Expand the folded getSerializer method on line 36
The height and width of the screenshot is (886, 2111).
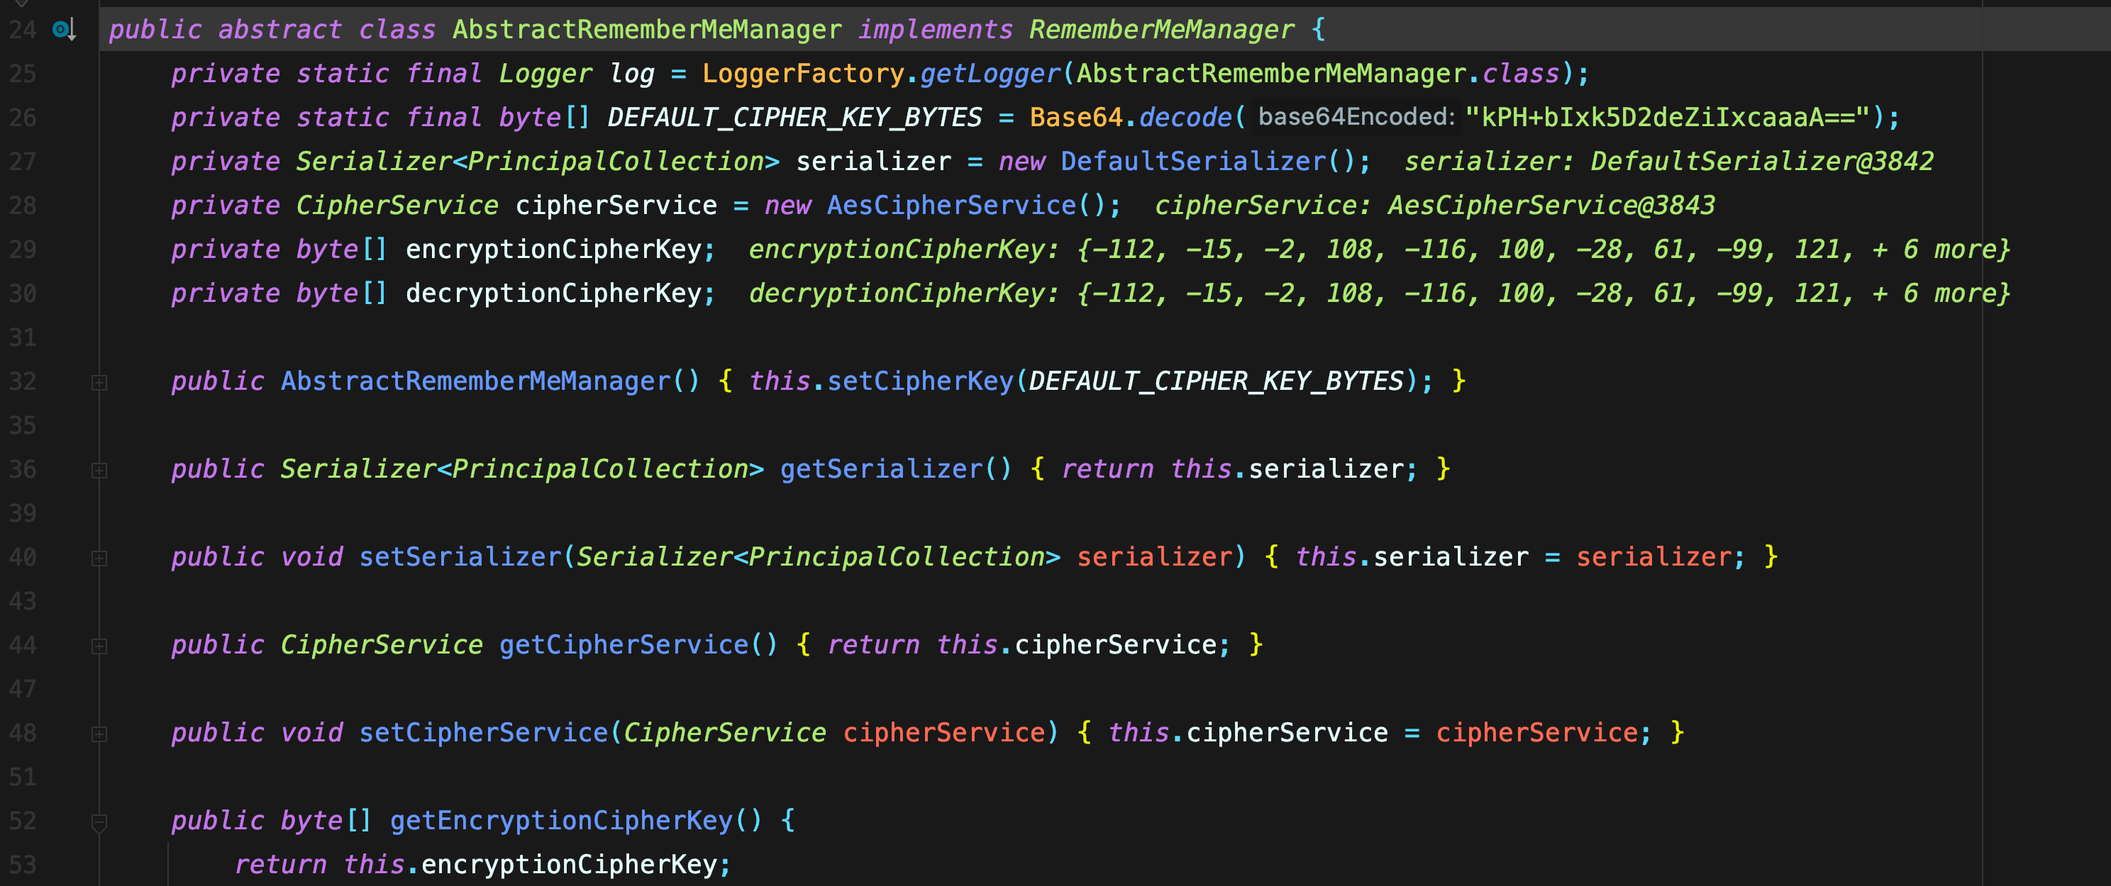click(x=99, y=470)
